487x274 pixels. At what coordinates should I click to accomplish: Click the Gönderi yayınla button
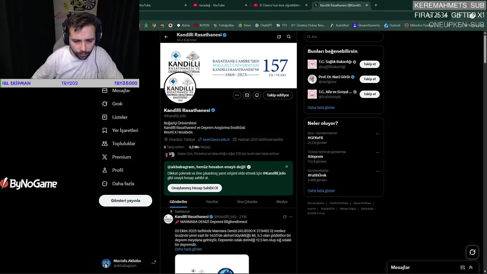click(x=126, y=201)
